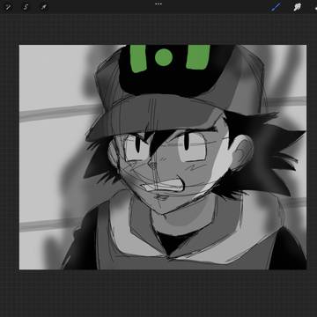Select the blue Brush tool
The image size is (317, 317).
click(x=275, y=7)
